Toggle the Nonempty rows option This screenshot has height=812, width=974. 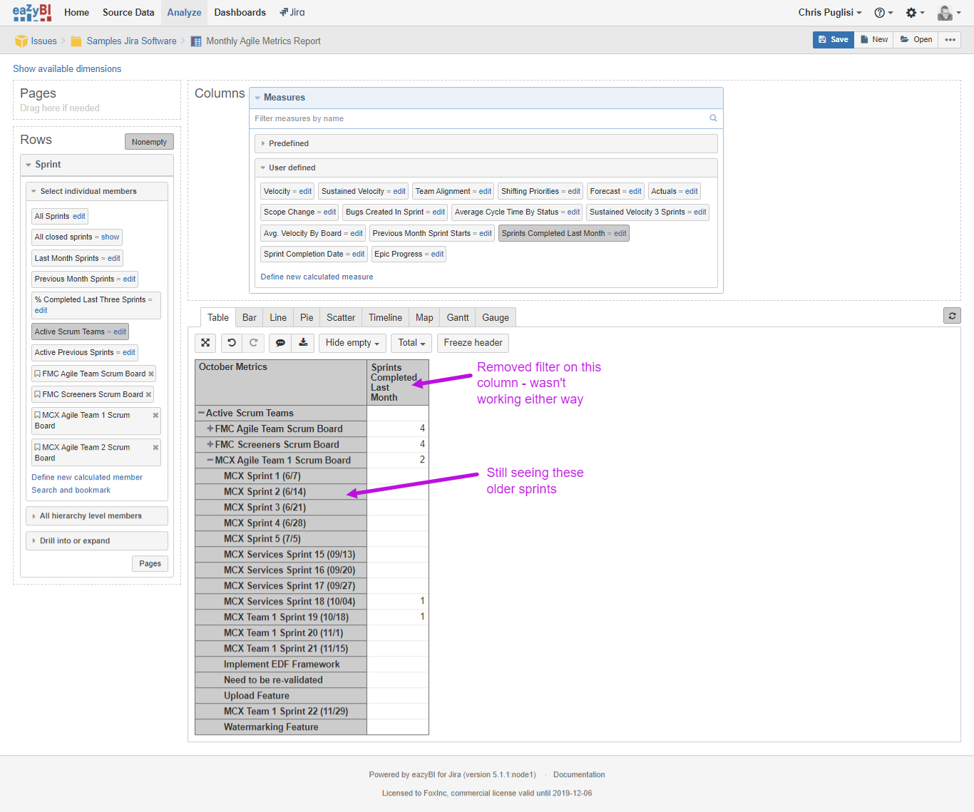pos(149,142)
